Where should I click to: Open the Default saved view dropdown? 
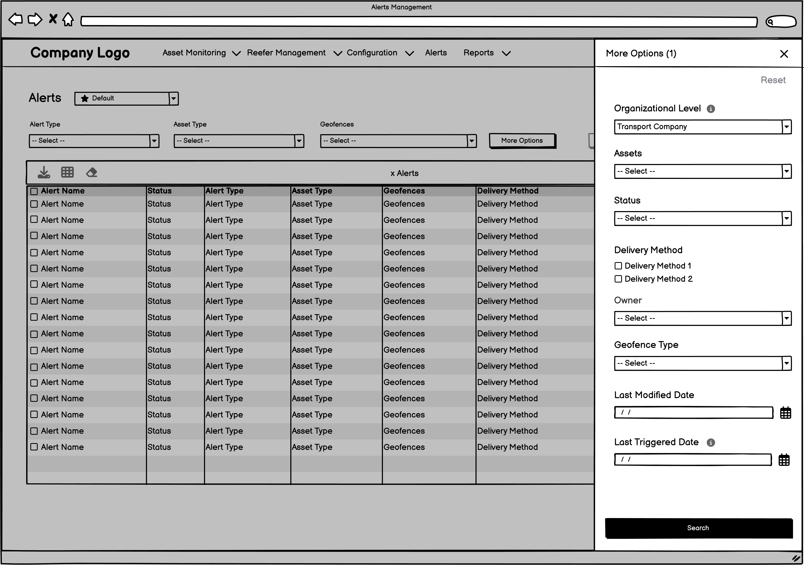pos(126,98)
